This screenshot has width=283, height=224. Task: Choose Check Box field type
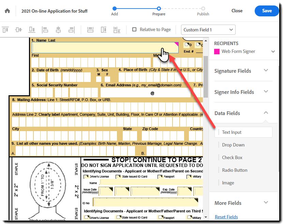point(243,157)
